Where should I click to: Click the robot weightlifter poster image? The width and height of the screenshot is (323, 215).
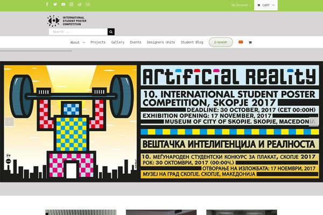[70, 121]
